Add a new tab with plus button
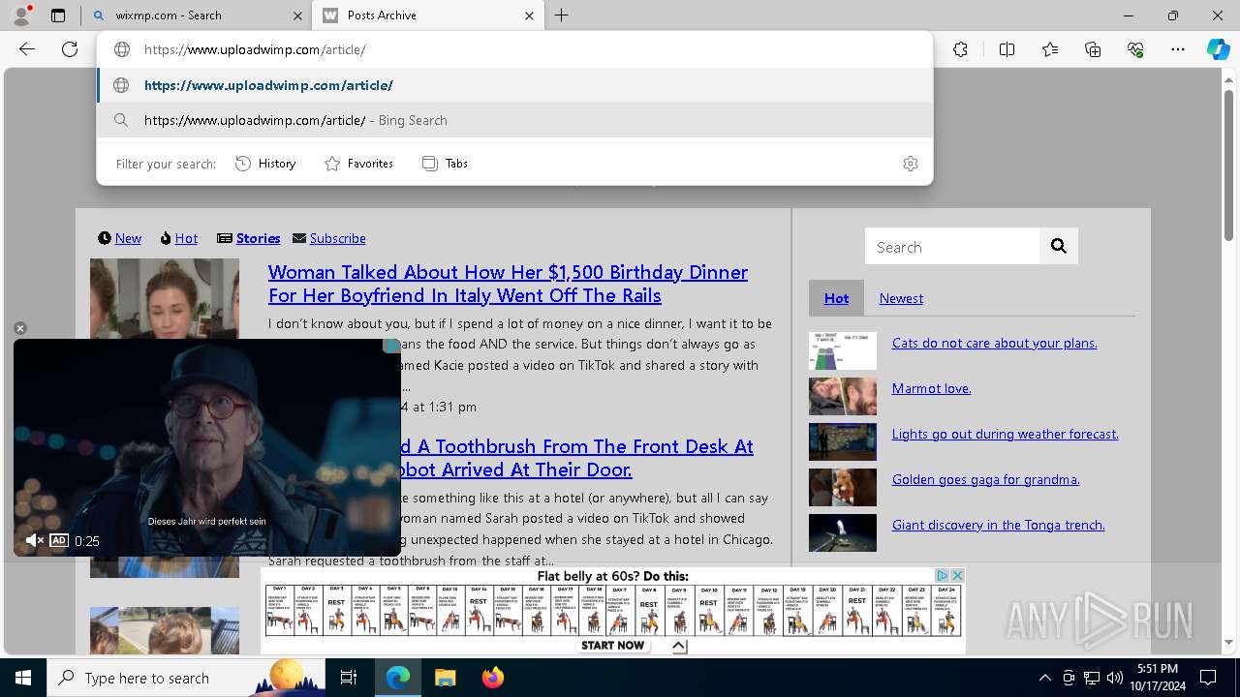 562,15
